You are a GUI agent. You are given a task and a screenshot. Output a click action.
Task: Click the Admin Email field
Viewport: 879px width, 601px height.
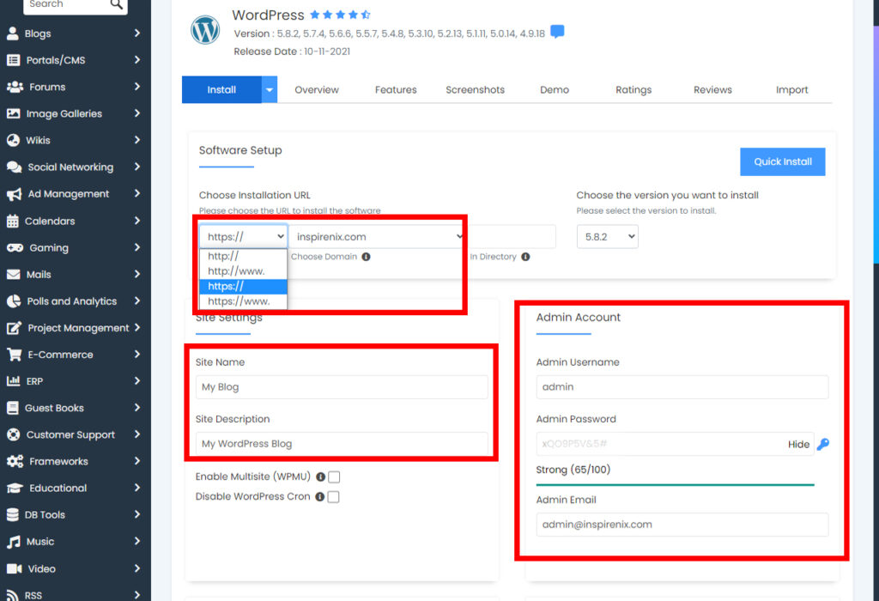682,525
